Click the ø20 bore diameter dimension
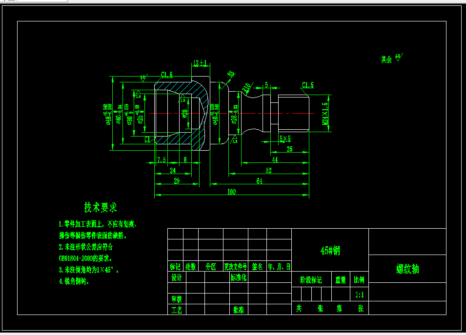This screenshot has width=466, height=335. pos(184,114)
